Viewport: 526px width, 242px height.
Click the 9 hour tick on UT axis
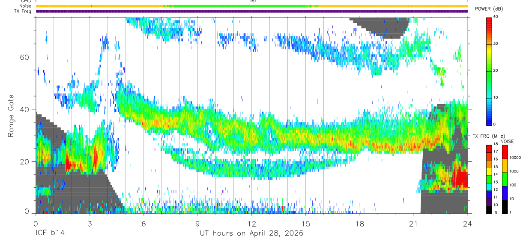197,224
